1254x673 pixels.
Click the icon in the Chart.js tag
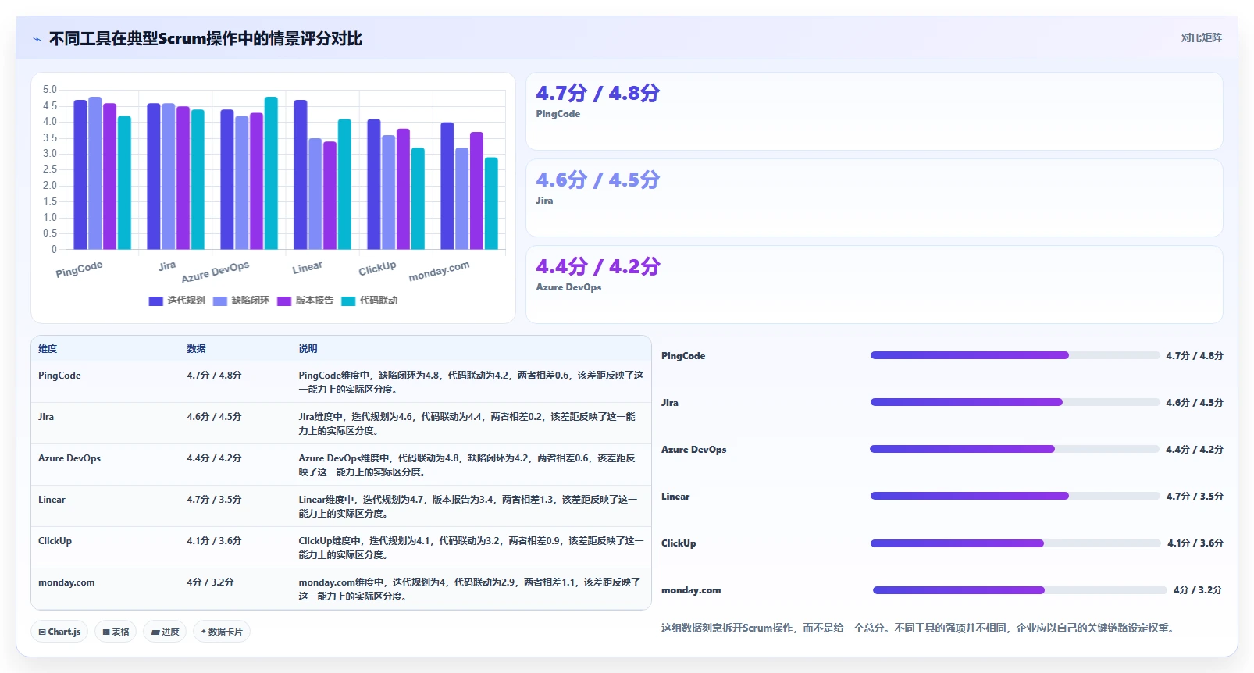click(x=42, y=632)
